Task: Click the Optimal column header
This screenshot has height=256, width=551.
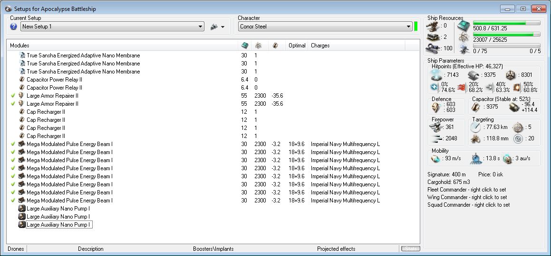Action: (x=297, y=46)
